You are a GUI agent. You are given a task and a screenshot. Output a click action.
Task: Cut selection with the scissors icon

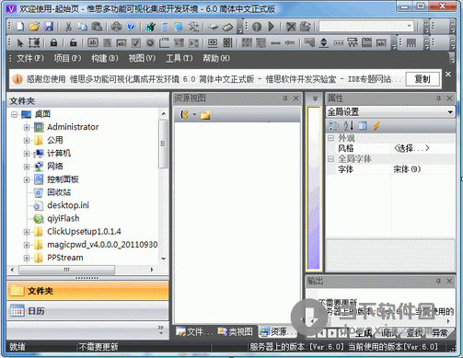(68, 27)
